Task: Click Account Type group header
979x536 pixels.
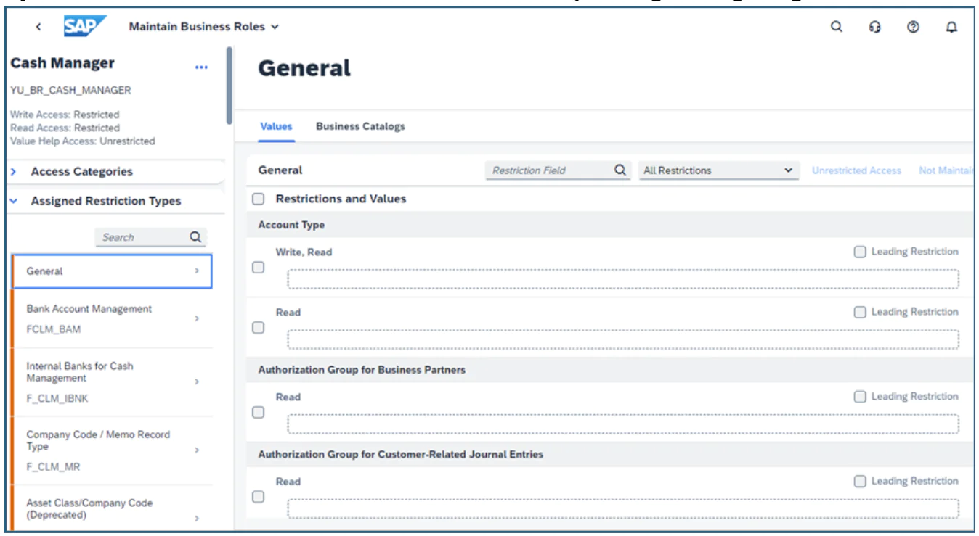Action: (x=292, y=225)
